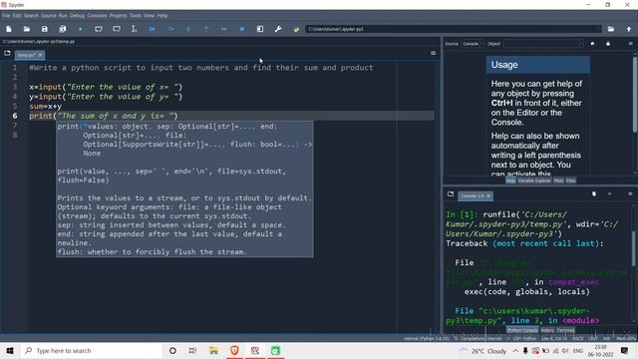Click the taskbar search box
This screenshot has height=359, width=638.
92,350
